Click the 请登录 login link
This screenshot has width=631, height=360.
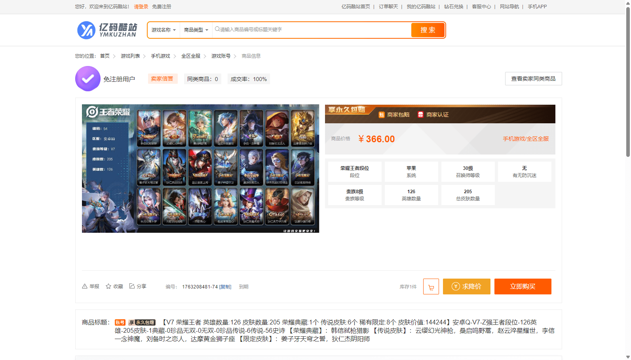141,7
